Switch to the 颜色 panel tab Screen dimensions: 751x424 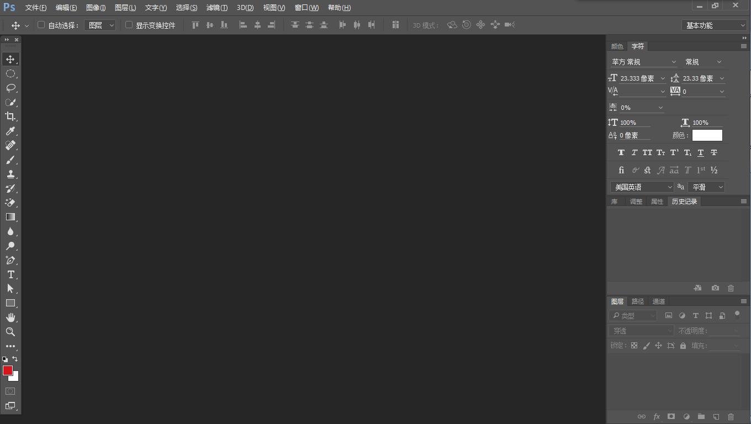(617, 46)
